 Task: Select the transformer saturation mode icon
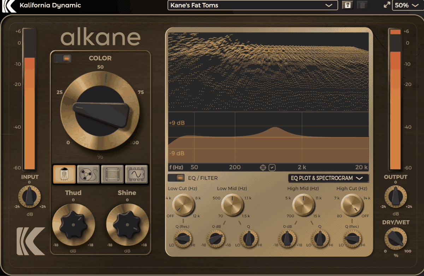[x=112, y=174]
